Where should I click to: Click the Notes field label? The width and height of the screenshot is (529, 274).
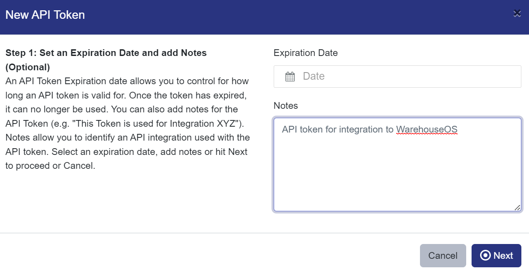[285, 106]
